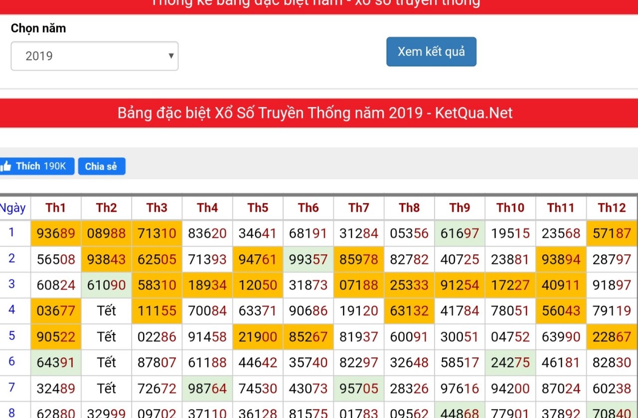Screen dimensions: 638x418
Task: Click orange cell 03677
Action: (x=56, y=311)
